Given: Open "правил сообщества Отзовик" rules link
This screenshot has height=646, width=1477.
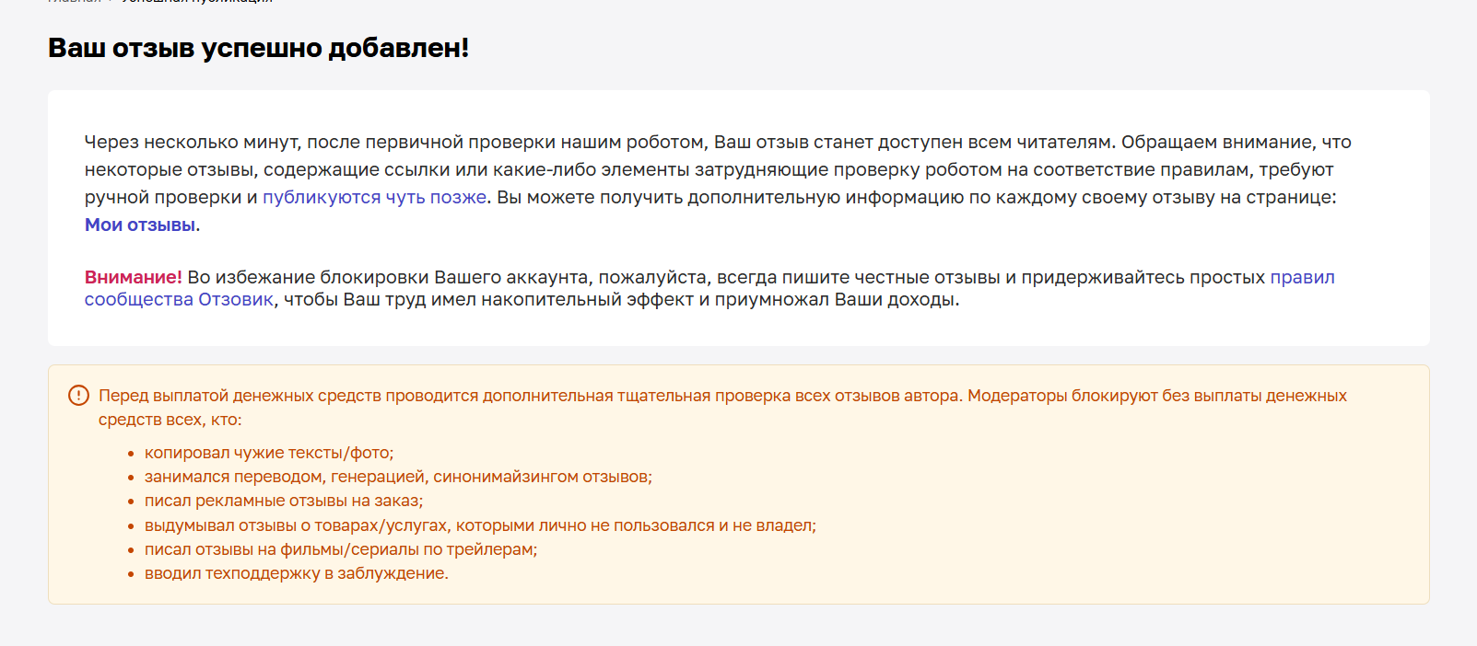Looking at the screenshot, I should 709,288.
